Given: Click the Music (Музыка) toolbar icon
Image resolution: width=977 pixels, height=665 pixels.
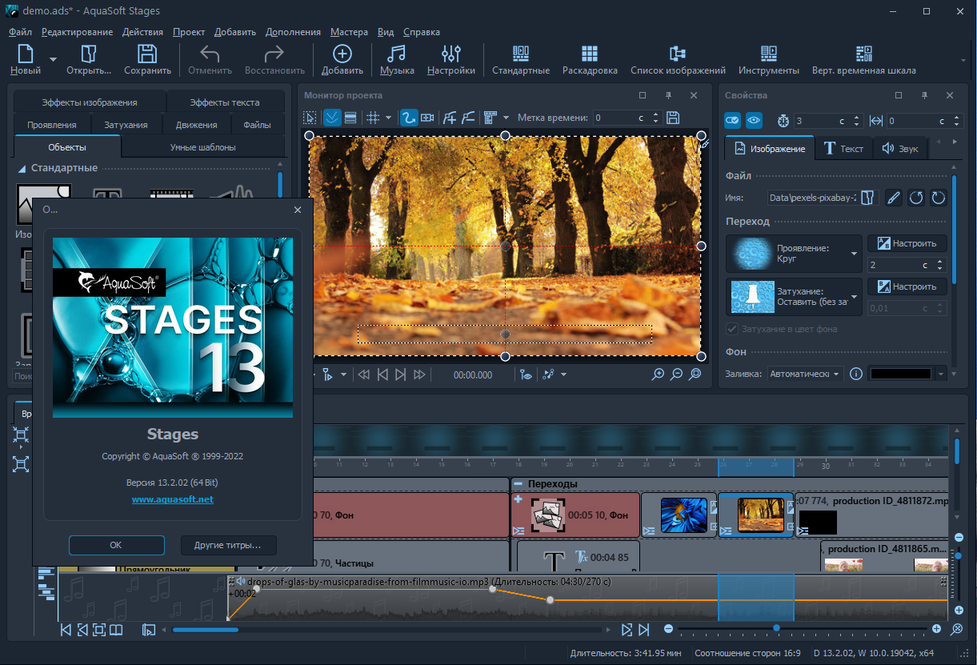Looking at the screenshot, I should click(396, 54).
